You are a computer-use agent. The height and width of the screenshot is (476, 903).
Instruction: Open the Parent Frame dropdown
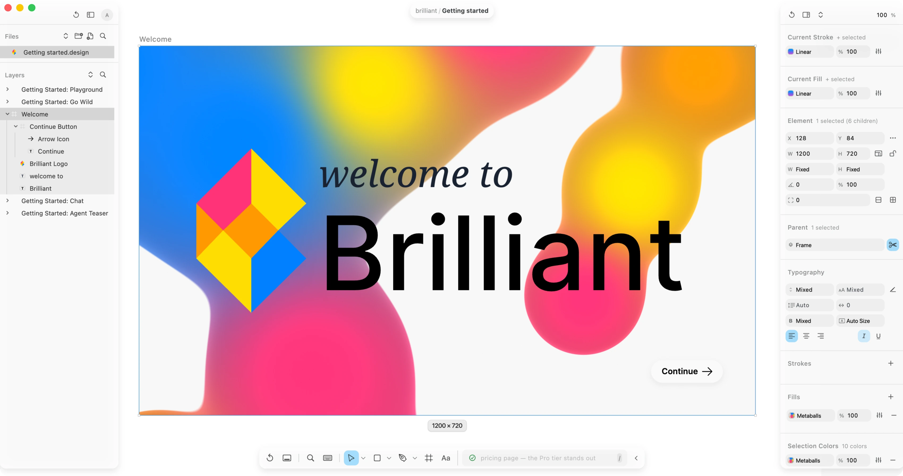pyautogui.click(x=835, y=245)
